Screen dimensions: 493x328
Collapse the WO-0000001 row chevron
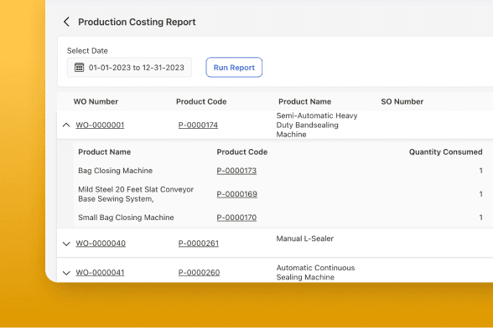coord(66,125)
